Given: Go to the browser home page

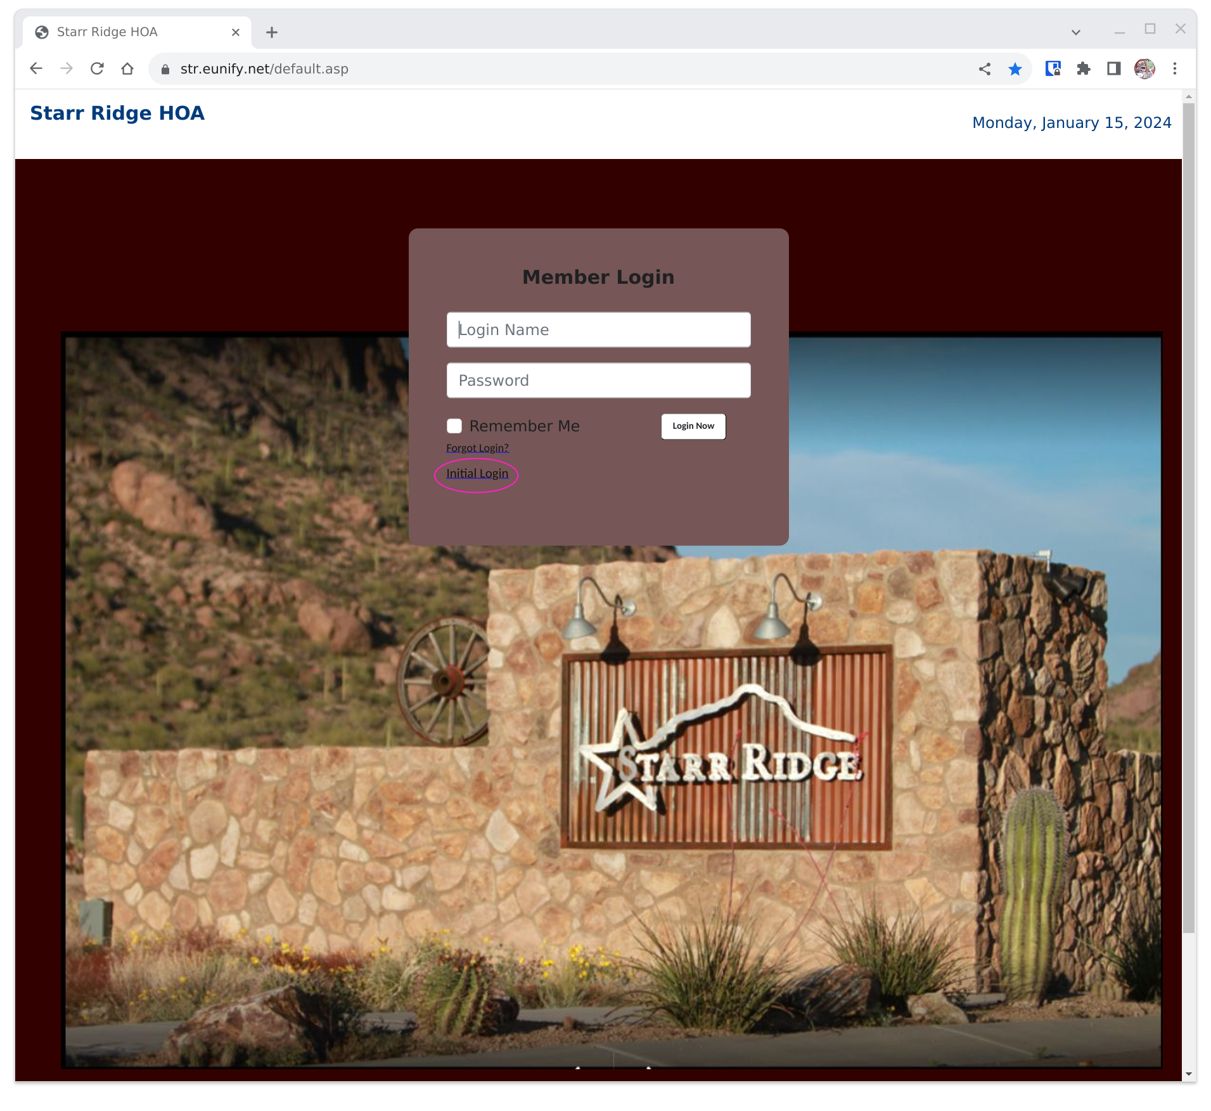Looking at the screenshot, I should click(x=127, y=68).
